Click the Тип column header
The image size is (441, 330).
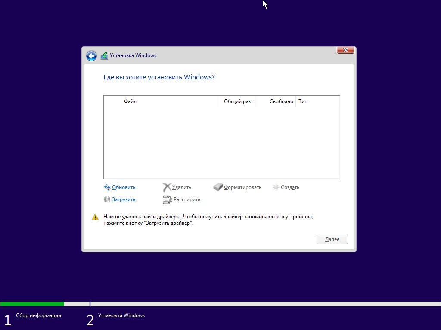[317, 101]
